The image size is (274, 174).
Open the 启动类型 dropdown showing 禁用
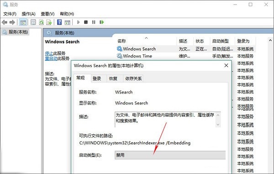pos(170,155)
